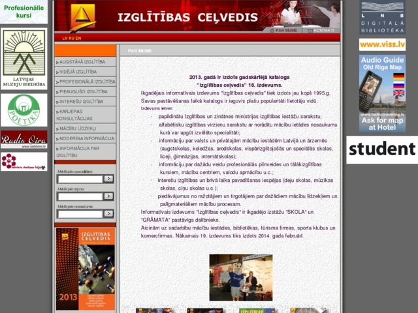Screen dimensions: 418x313
Task: Submit the search by name arrow button
Action: 108,214
